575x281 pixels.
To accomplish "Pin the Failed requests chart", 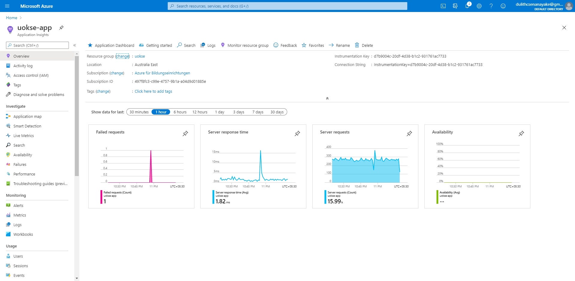I will tap(185, 133).
